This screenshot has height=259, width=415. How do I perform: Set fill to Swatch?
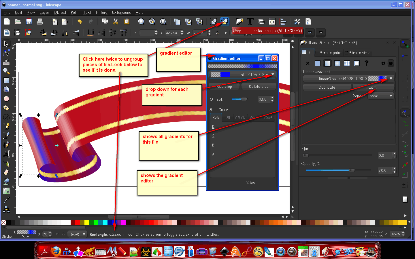357,63
